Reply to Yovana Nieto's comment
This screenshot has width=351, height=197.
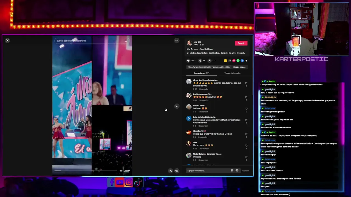pyautogui.click(x=203, y=112)
